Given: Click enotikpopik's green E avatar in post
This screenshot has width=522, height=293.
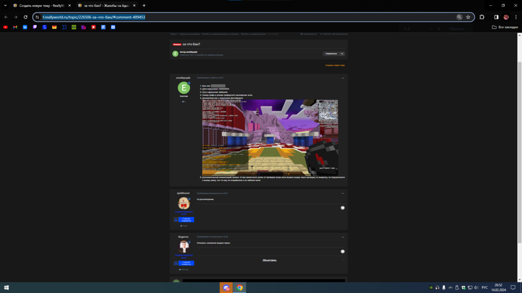Looking at the screenshot, I should [184, 88].
